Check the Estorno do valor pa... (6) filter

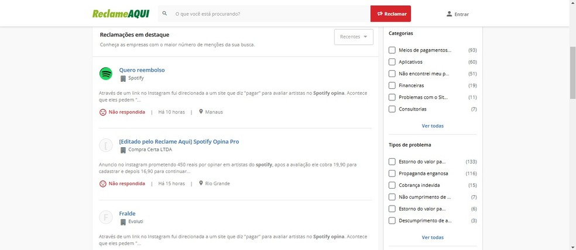click(x=392, y=209)
